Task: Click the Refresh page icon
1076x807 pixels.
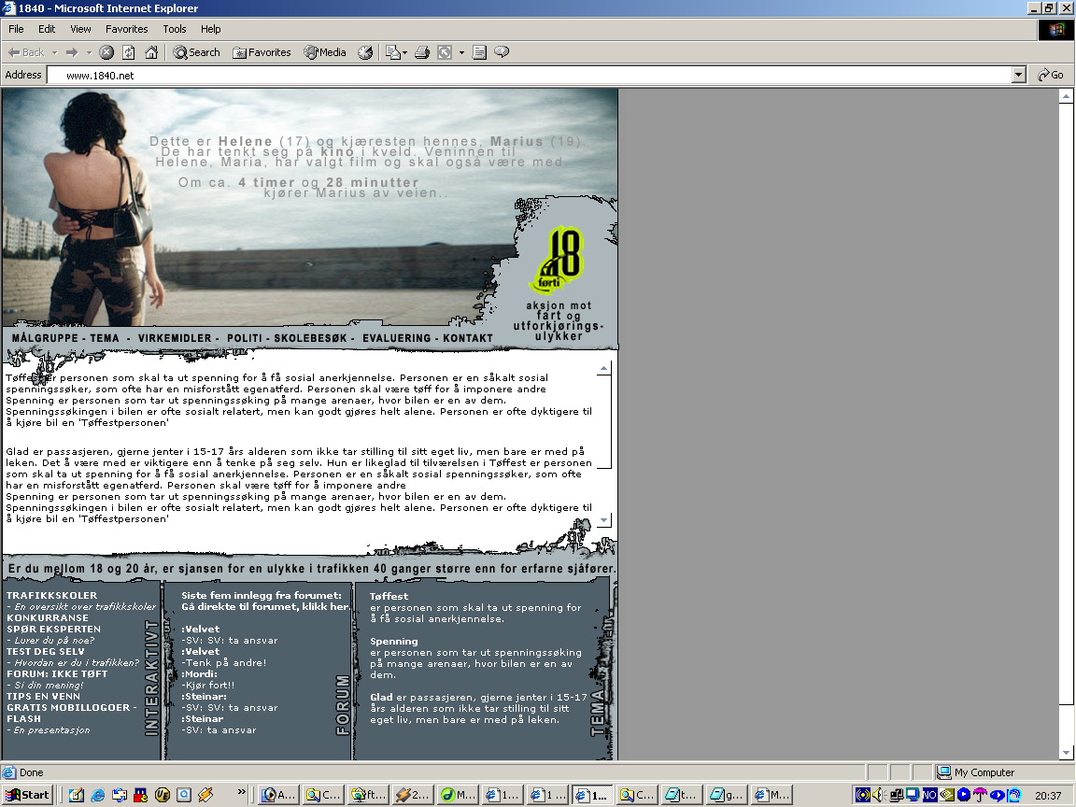Action: pyautogui.click(x=129, y=52)
